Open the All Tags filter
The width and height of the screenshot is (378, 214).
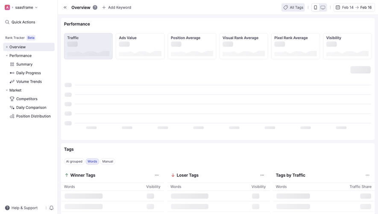click(x=293, y=8)
